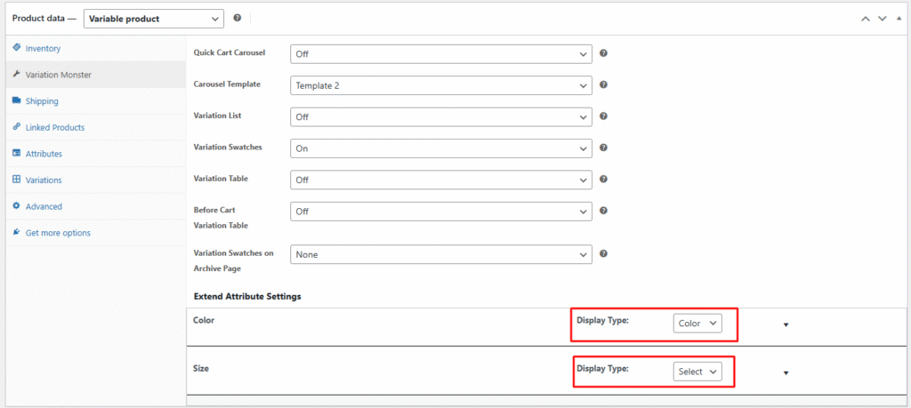
Task: Open Variation Swatches on Archive Page dropdown
Action: [x=440, y=255]
